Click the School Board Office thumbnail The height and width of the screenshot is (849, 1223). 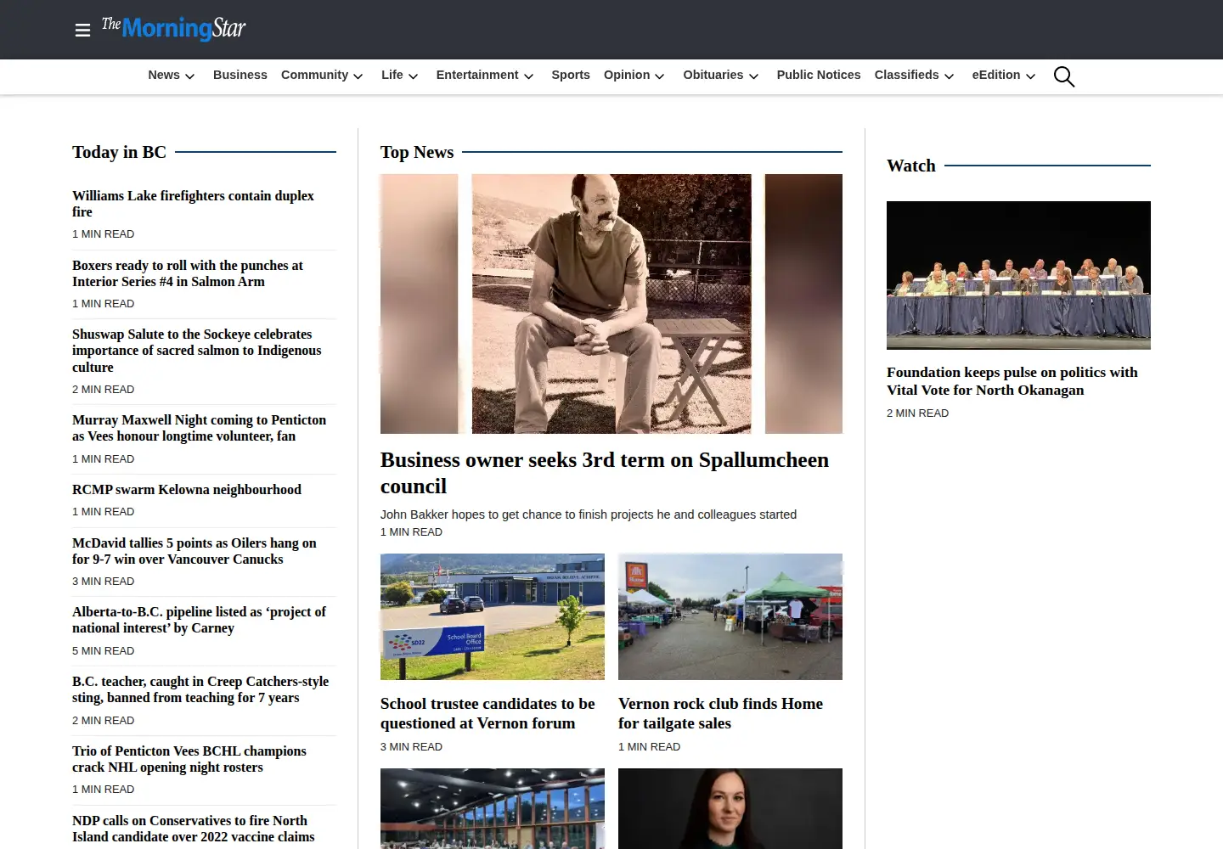click(x=493, y=616)
